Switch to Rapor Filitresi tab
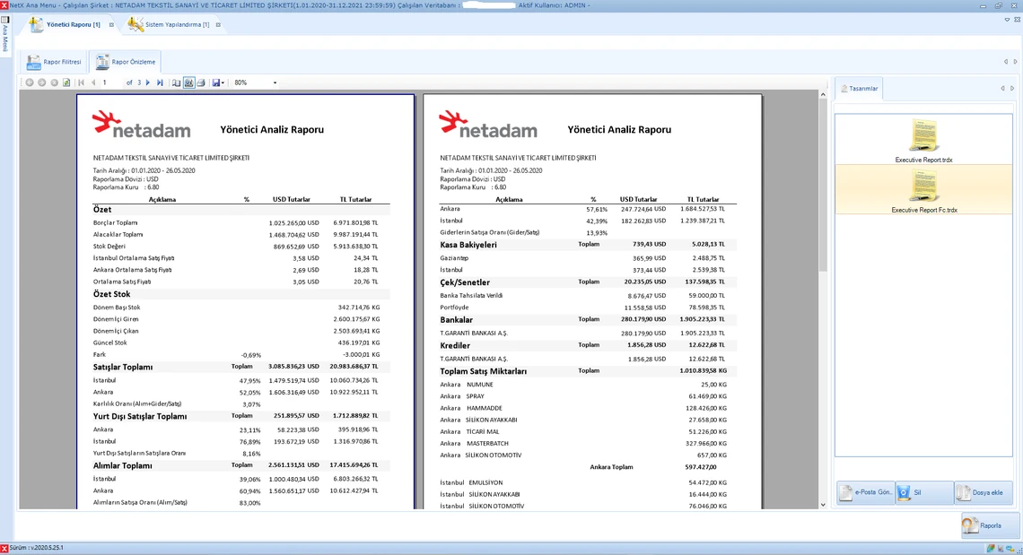This screenshot has height=555, width=1023. 54,62
